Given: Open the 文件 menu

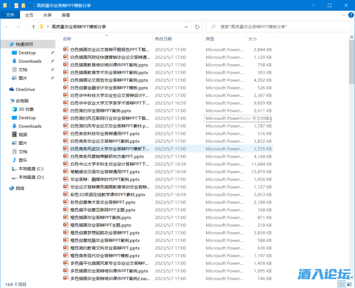Looking at the screenshot, I should click(x=10, y=15).
